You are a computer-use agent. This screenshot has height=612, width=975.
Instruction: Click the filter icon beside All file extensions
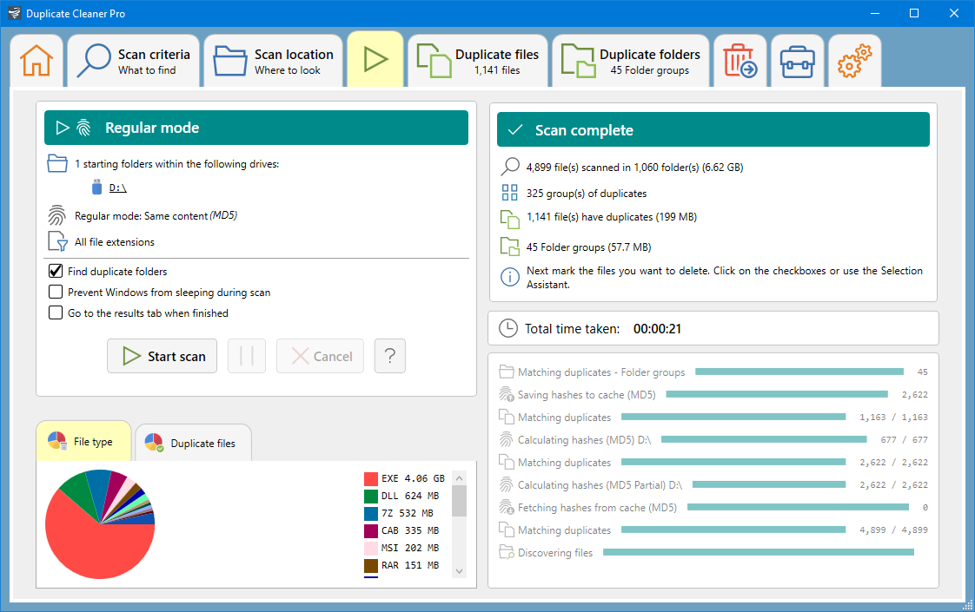57,241
